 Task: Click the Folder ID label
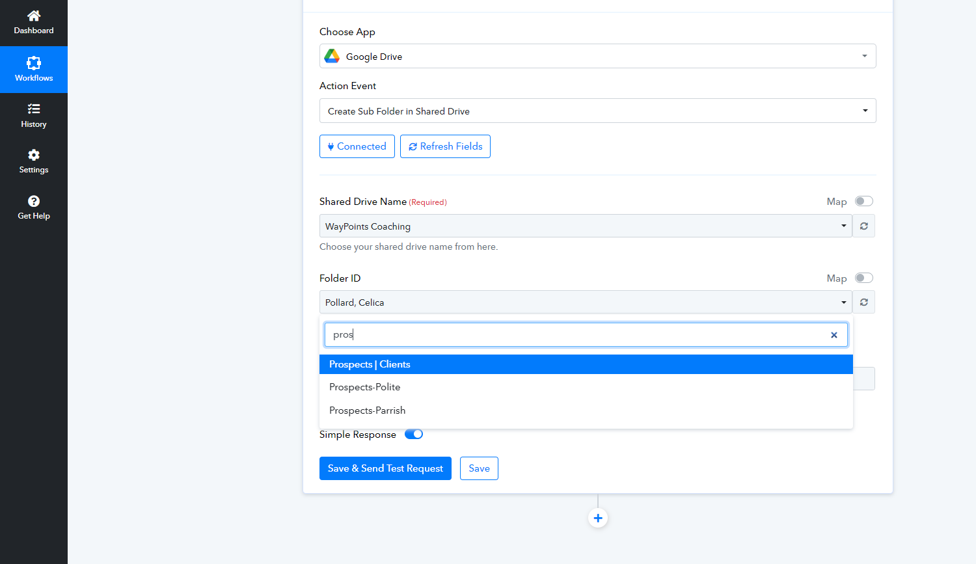tap(340, 278)
